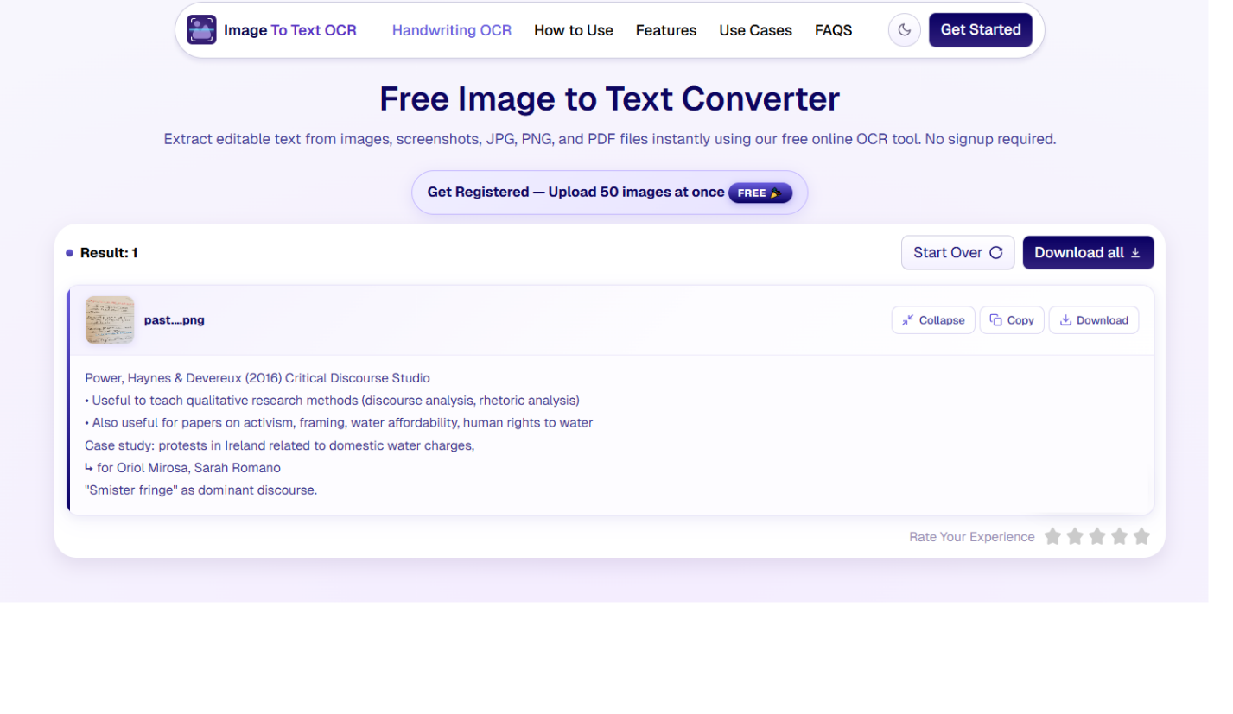This screenshot has height=714, width=1233.
Task: Go to How to Use section
Action: 574,30
